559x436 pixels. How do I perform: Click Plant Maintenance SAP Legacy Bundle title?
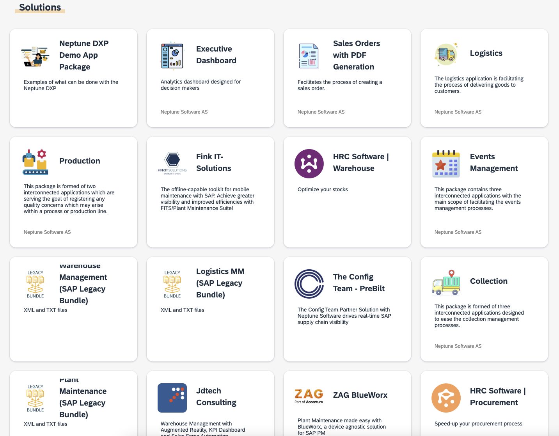click(83, 397)
